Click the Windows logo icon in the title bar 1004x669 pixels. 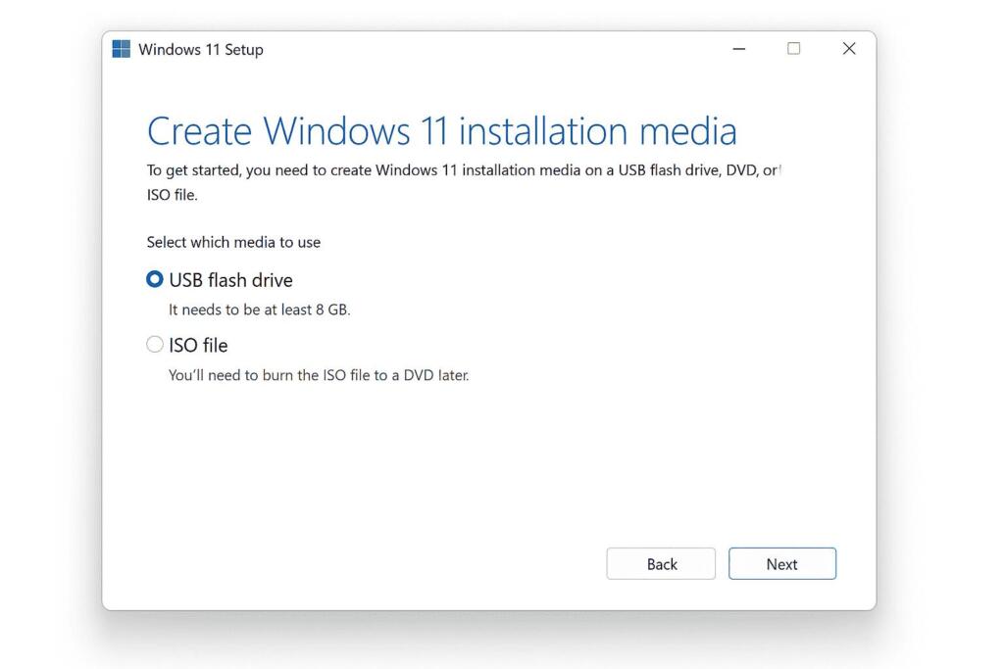121,48
